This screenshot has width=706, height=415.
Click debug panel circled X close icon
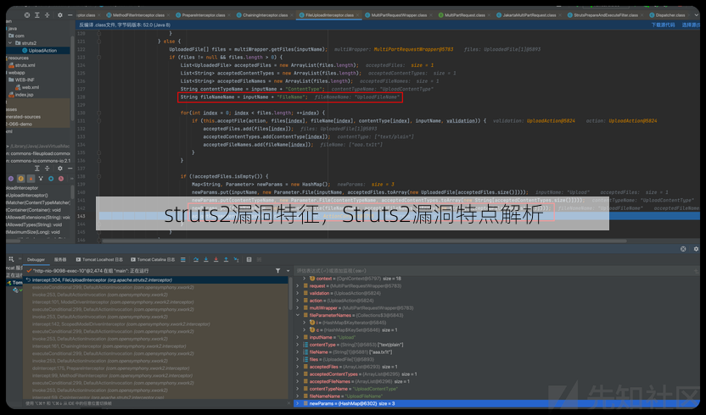click(683, 249)
